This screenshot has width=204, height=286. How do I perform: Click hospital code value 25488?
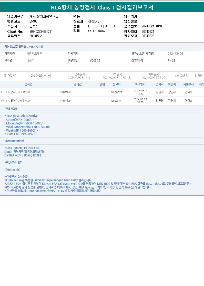(x=33, y=21)
